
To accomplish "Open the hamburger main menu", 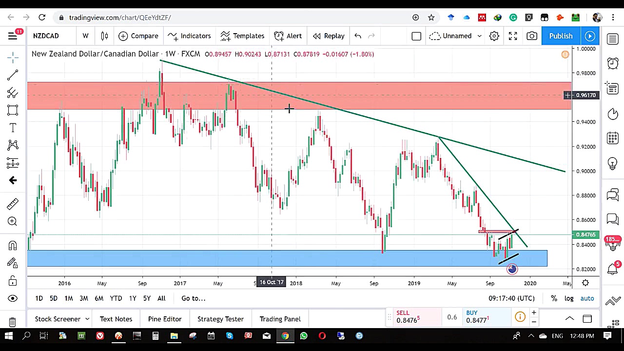I will 13,36.
